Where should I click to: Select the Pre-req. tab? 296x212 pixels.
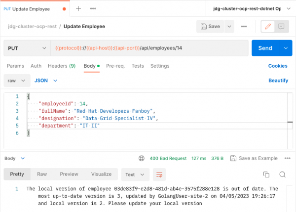[115, 66]
